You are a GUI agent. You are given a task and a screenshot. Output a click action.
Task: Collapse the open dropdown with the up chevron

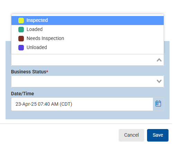159,60
